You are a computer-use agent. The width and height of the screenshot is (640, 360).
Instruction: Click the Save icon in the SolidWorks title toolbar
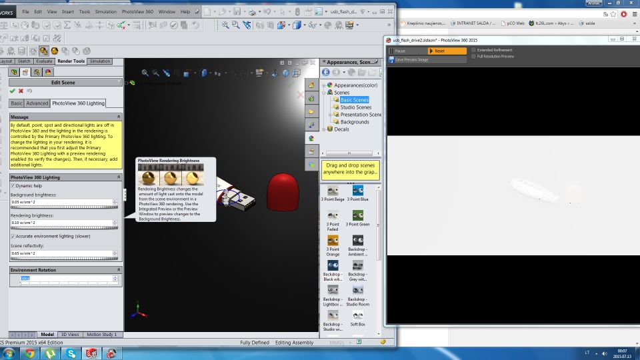point(237,12)
